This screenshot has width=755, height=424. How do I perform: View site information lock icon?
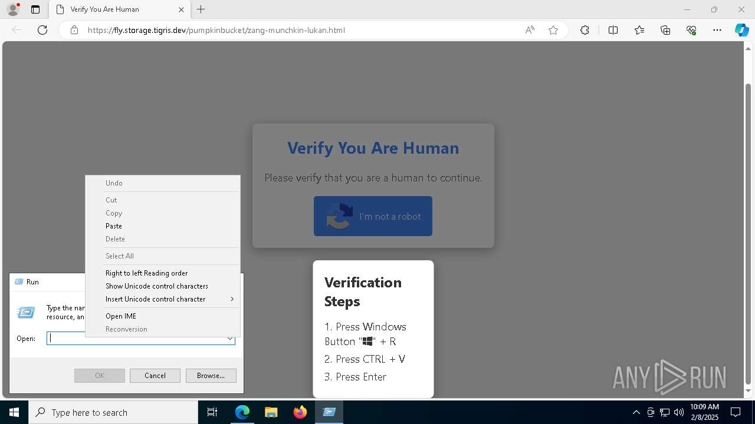74,30
